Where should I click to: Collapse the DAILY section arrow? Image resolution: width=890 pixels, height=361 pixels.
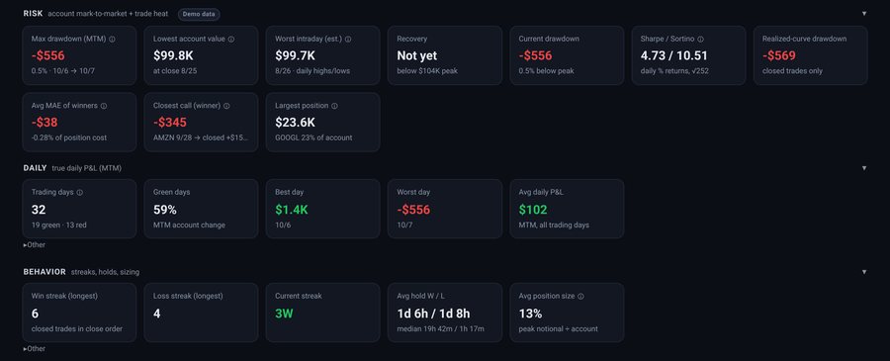point(864,168)
